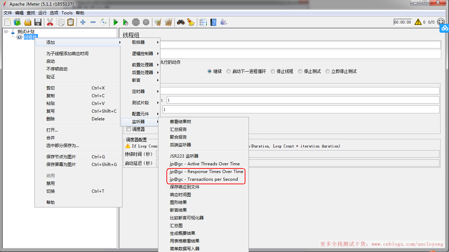This screenshot has width=449, height=252.
Task: Open the 运行 menu
Action: click(x=42, y=13)
